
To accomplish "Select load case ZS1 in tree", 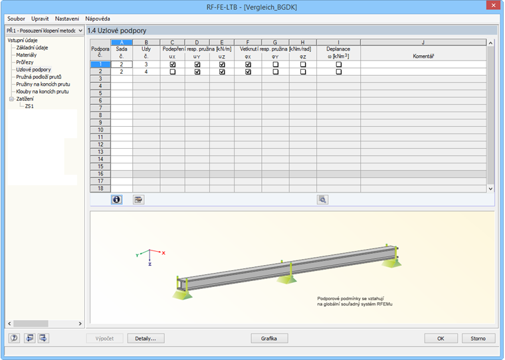I will click(29, 106).
